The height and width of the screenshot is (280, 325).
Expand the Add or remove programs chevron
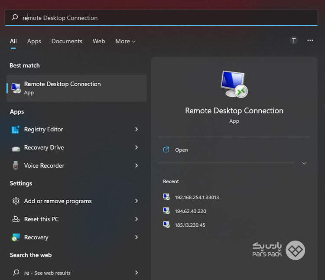(136, 201)
